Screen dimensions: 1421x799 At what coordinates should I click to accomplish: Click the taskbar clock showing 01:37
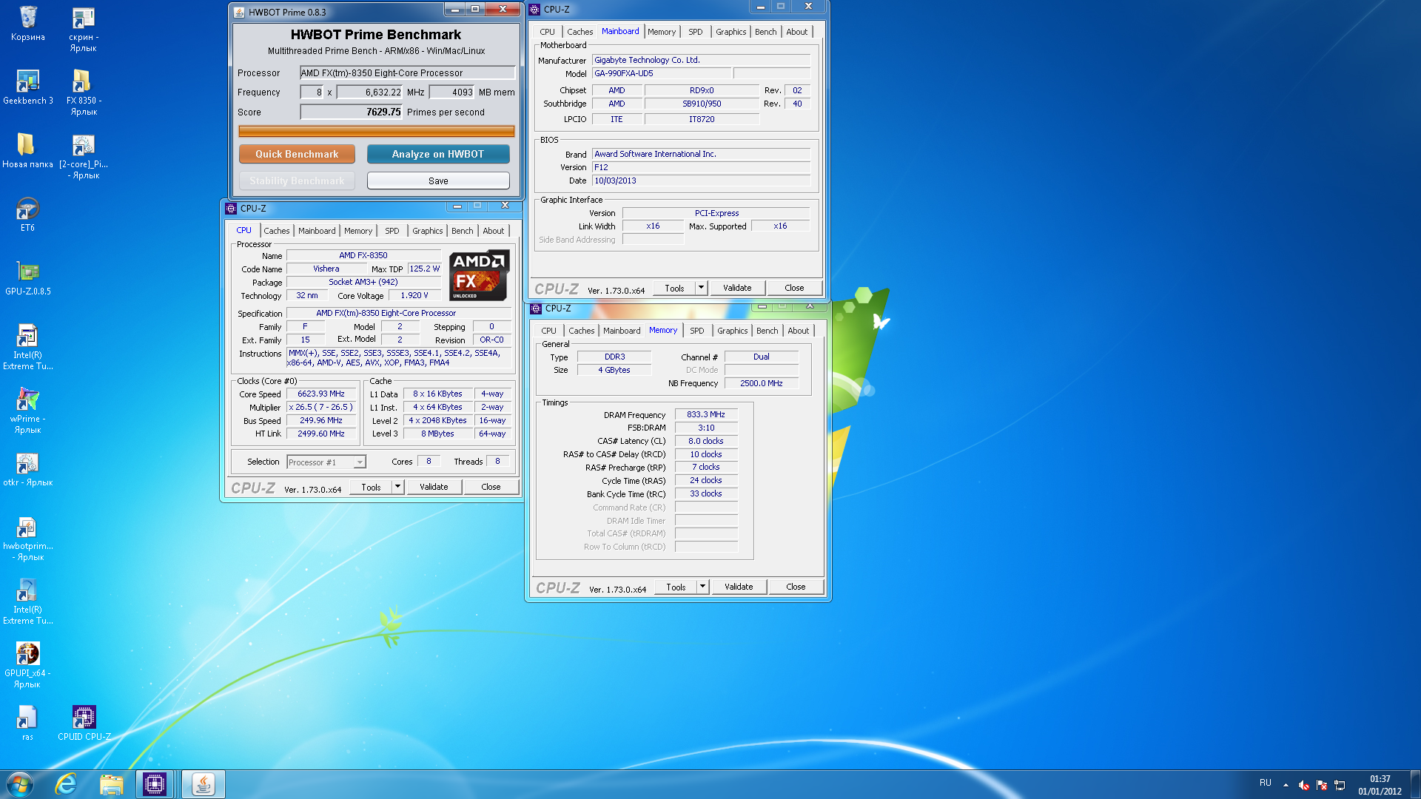[x=1380, y=784]
